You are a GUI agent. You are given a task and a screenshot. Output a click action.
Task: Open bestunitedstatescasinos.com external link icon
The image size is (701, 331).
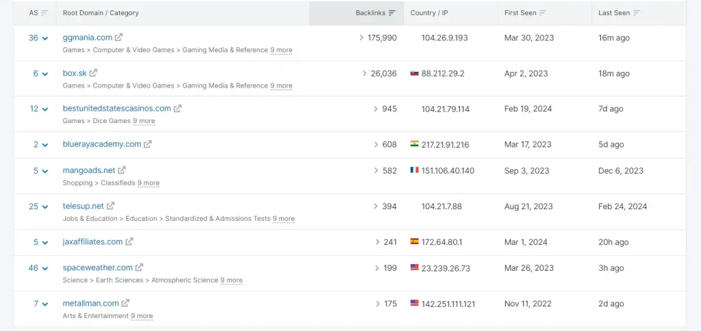pos(177,109)
